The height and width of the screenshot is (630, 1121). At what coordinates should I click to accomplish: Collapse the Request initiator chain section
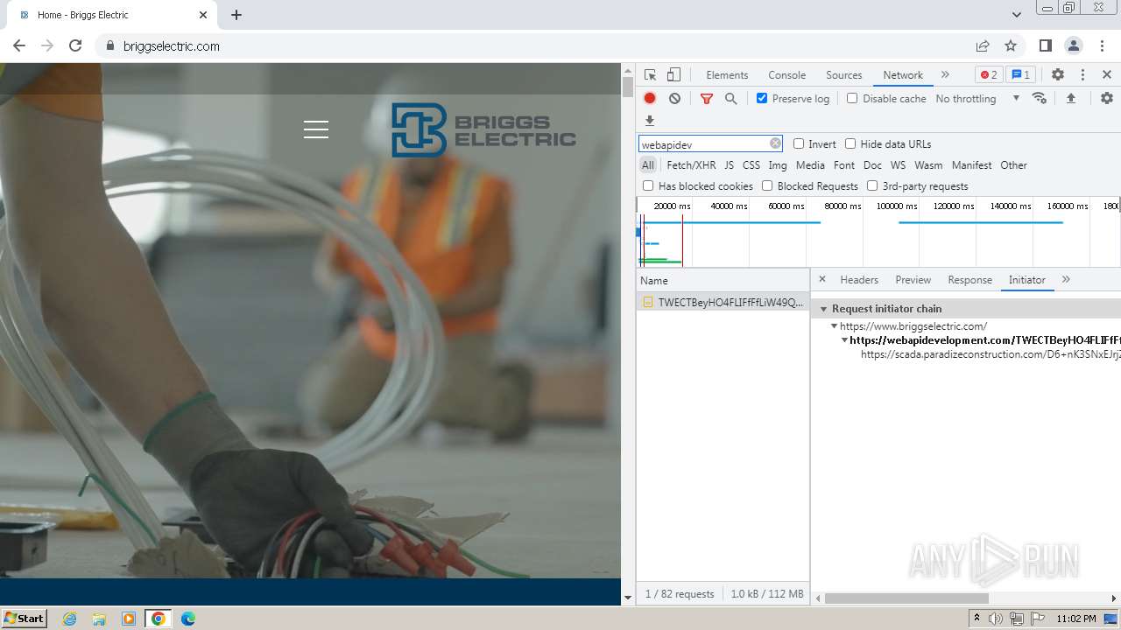(x=824, y=309)
